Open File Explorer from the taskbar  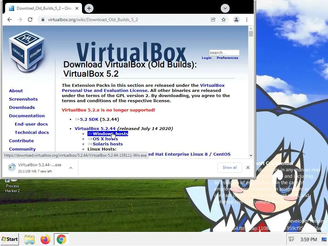[x=29, y=239]
